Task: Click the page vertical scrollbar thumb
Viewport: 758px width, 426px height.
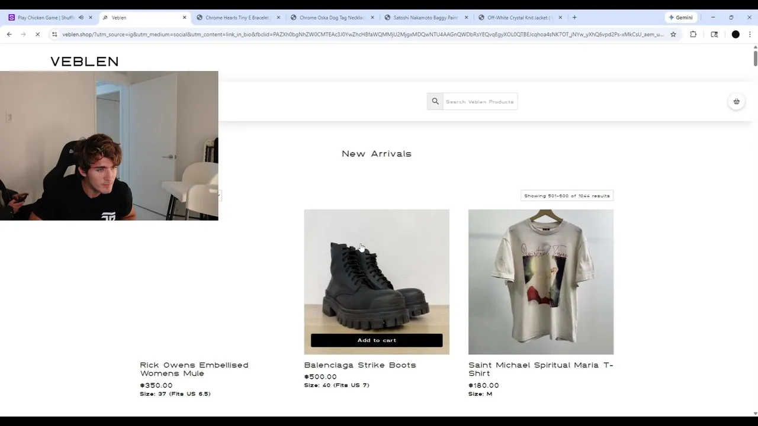Action: coord(755,59)
